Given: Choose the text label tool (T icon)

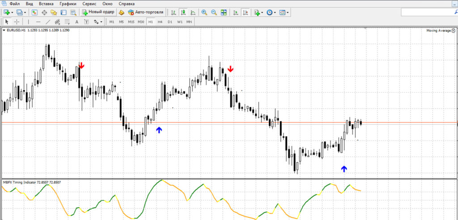Looking at the screenshot, I should (x=86, y=21).
